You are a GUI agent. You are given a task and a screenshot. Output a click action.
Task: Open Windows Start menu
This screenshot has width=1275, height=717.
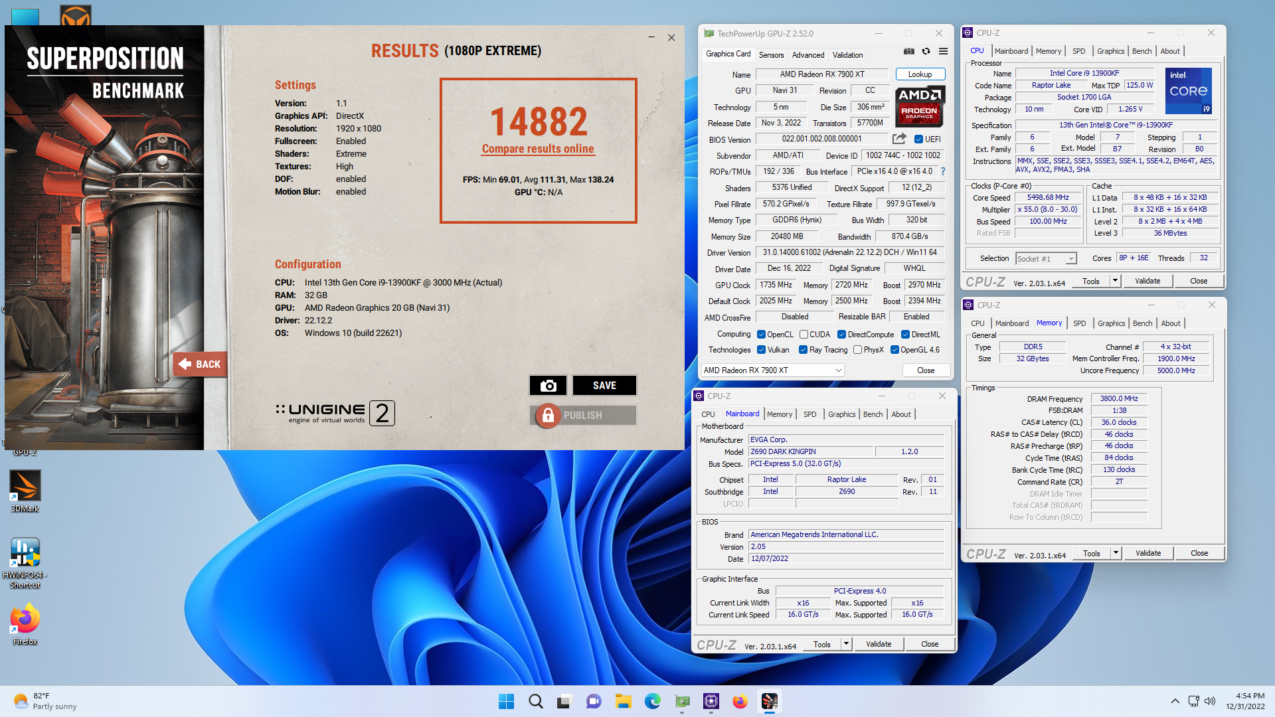click(506, 701)
